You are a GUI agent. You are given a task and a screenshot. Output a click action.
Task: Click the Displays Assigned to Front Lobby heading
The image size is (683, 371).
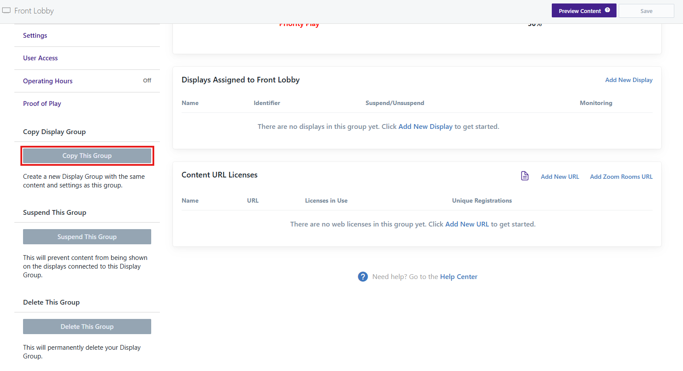click(x=241, y=80)
